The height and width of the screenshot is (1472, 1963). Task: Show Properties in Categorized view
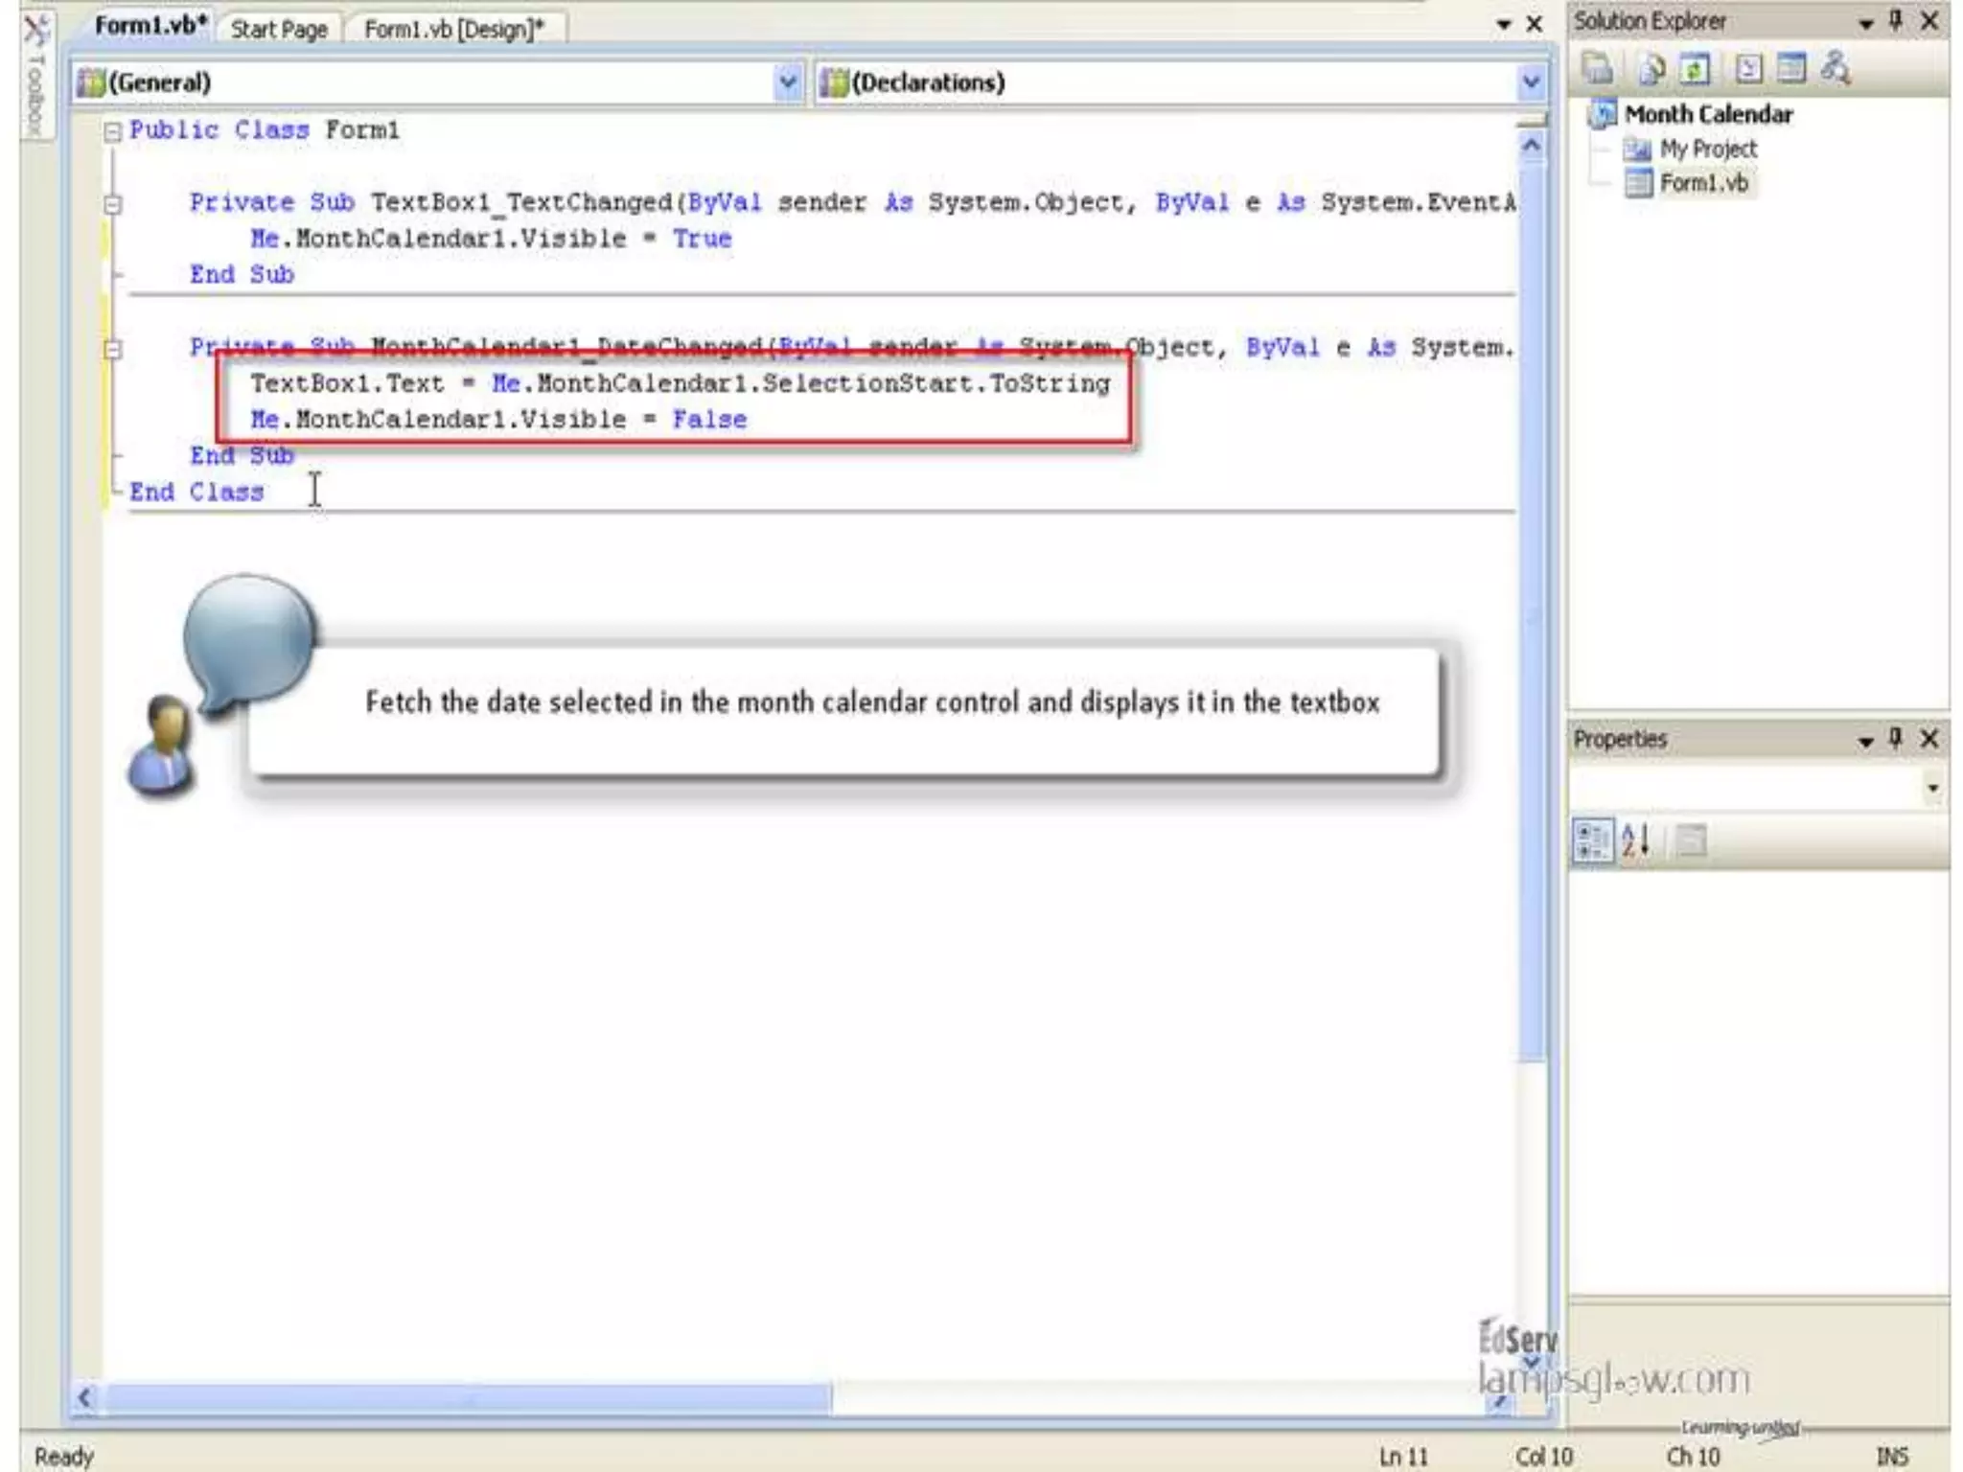pyautogui.click(x=1592, y=841)
